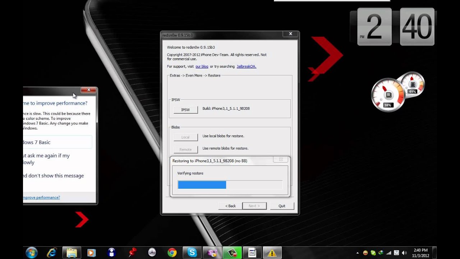This screenshot has width=460, height=259.
Task: Click the CPU meter gauge showing 38%
Action: pyautogui.click(x=388, y=95)
